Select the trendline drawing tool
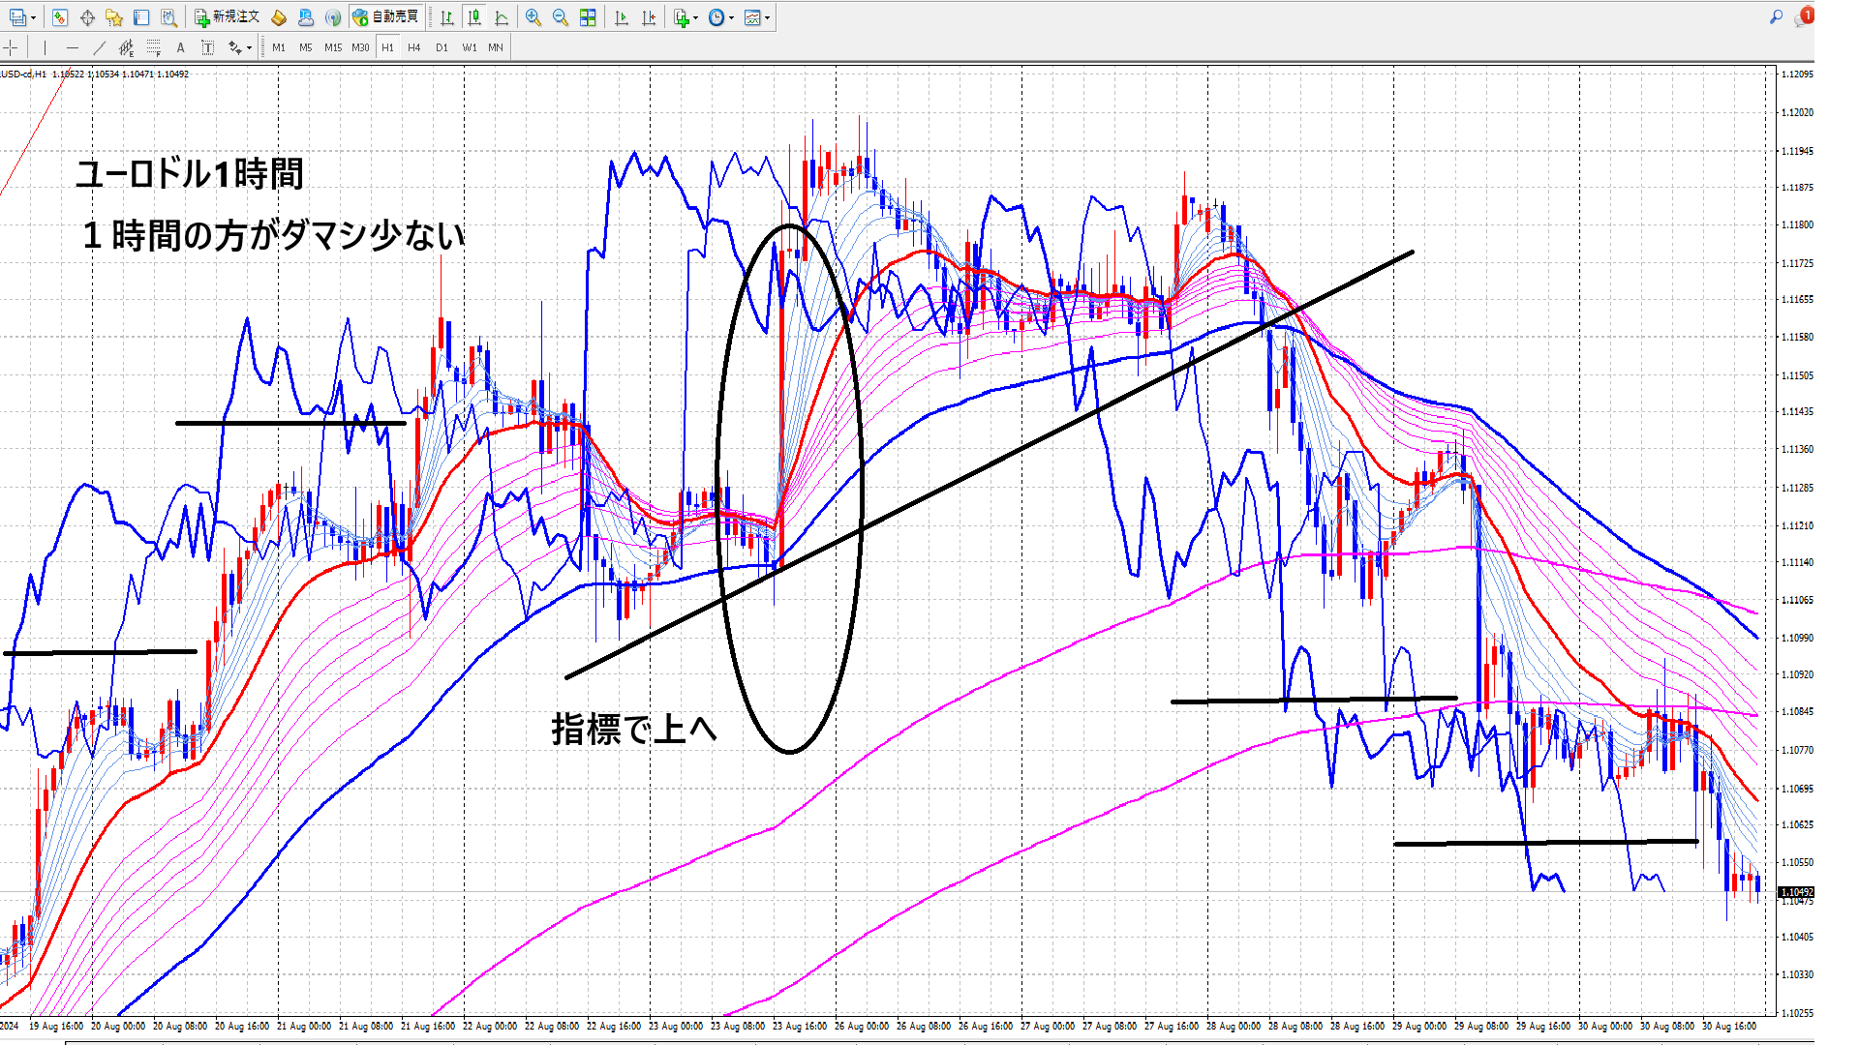1859x1045 pixels. [99, 47]
